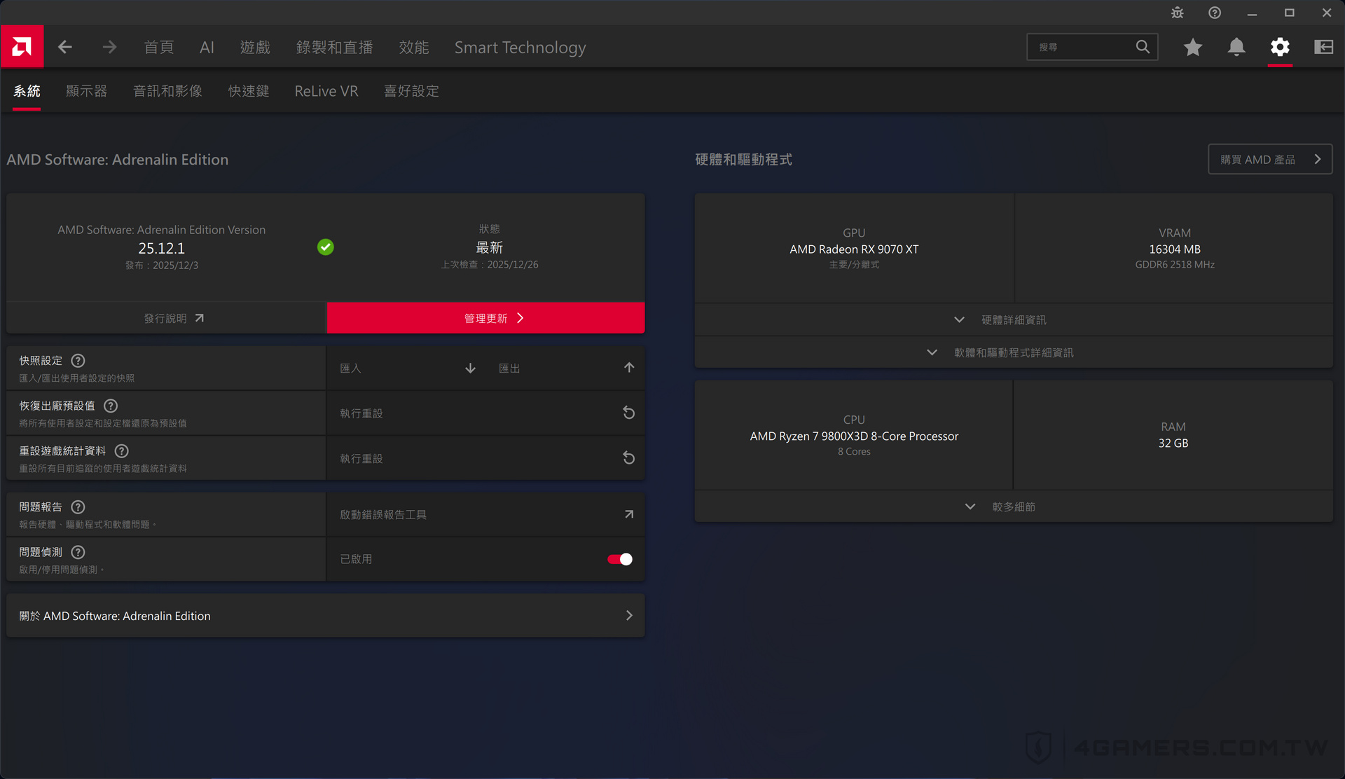Click the reset icon beside 恢復出廠預設值
This screenshot has width=1345, height=779.
(x=628, y=413)
